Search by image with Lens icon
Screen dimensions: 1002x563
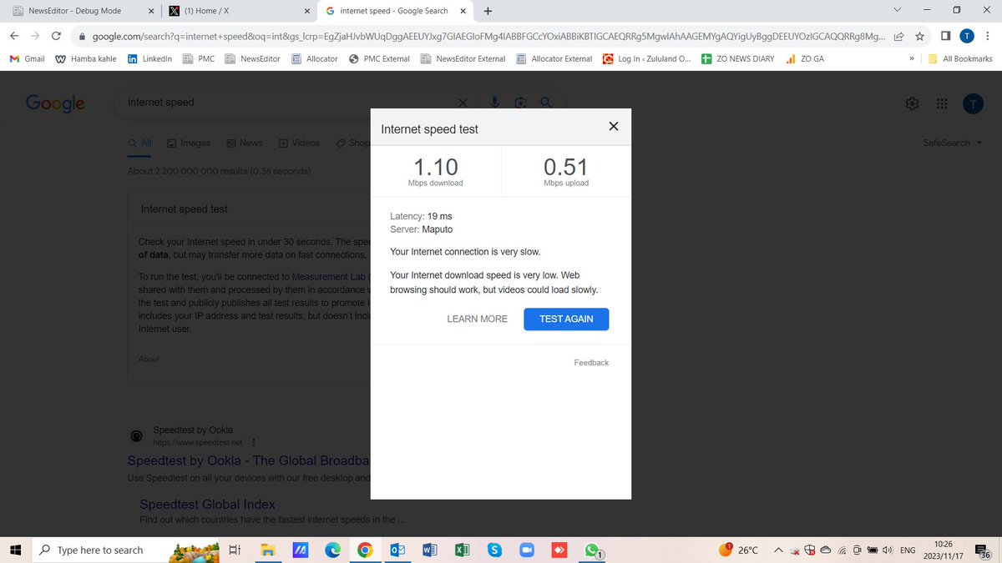pyautogui.click(x=520, y=103)
